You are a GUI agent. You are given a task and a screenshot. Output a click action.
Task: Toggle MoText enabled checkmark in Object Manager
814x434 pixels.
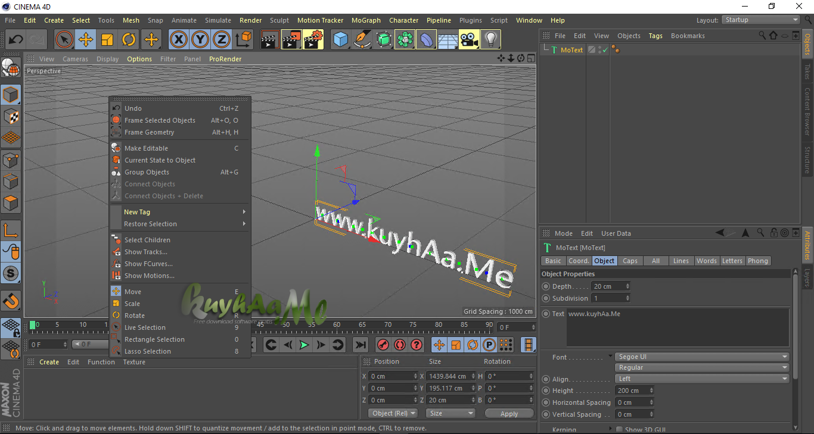coord(605,50)
